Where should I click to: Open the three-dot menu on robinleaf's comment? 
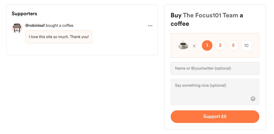click(x=150, y=26)
